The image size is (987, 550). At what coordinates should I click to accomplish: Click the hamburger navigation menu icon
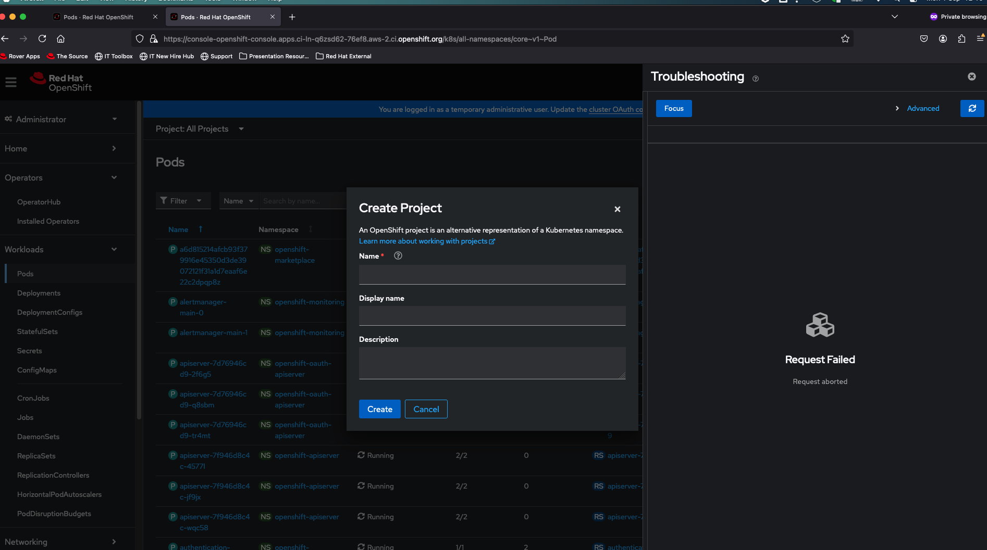11,82
